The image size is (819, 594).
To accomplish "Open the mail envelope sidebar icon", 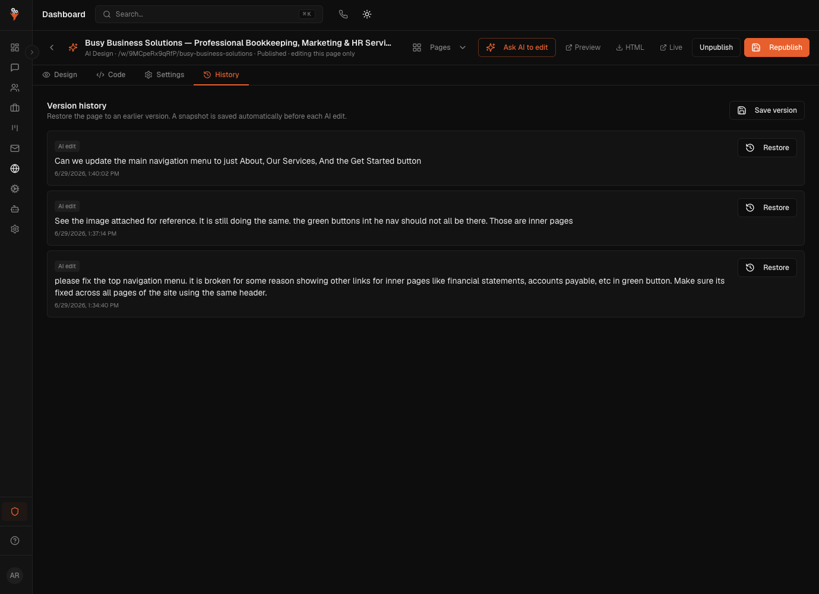I will click(15, 148).
